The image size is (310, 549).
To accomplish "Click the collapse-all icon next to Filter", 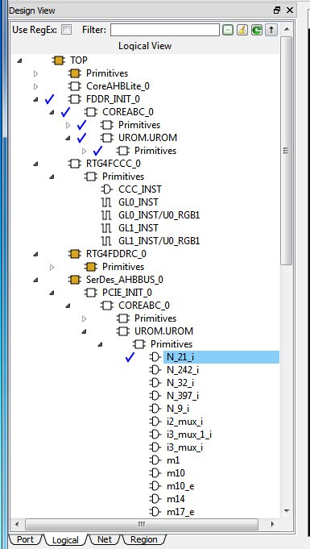I will tap(228, 30).
